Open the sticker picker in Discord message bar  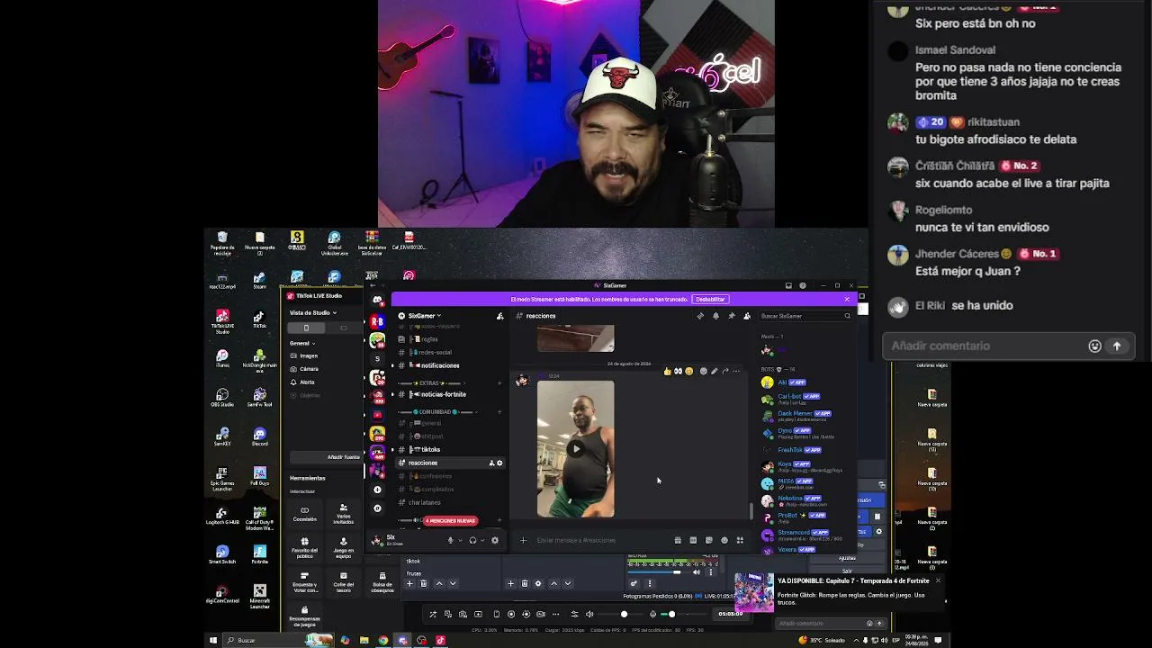pyautogui.click(x=708, y=540)
